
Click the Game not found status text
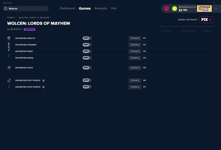point(187,19)
